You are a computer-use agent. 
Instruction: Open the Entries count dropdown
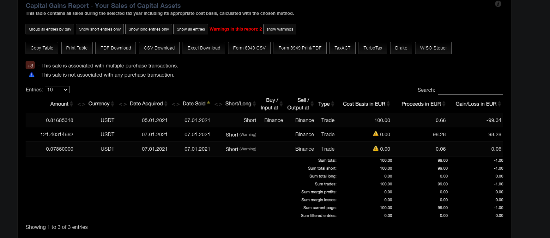[57, 90]
